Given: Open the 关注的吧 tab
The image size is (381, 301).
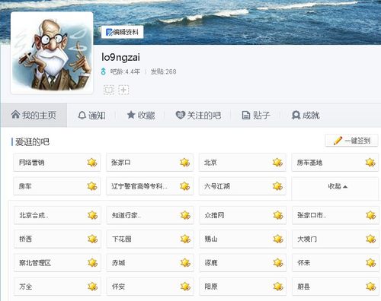Looking at the screenshot, I should [x=198, y=116].
